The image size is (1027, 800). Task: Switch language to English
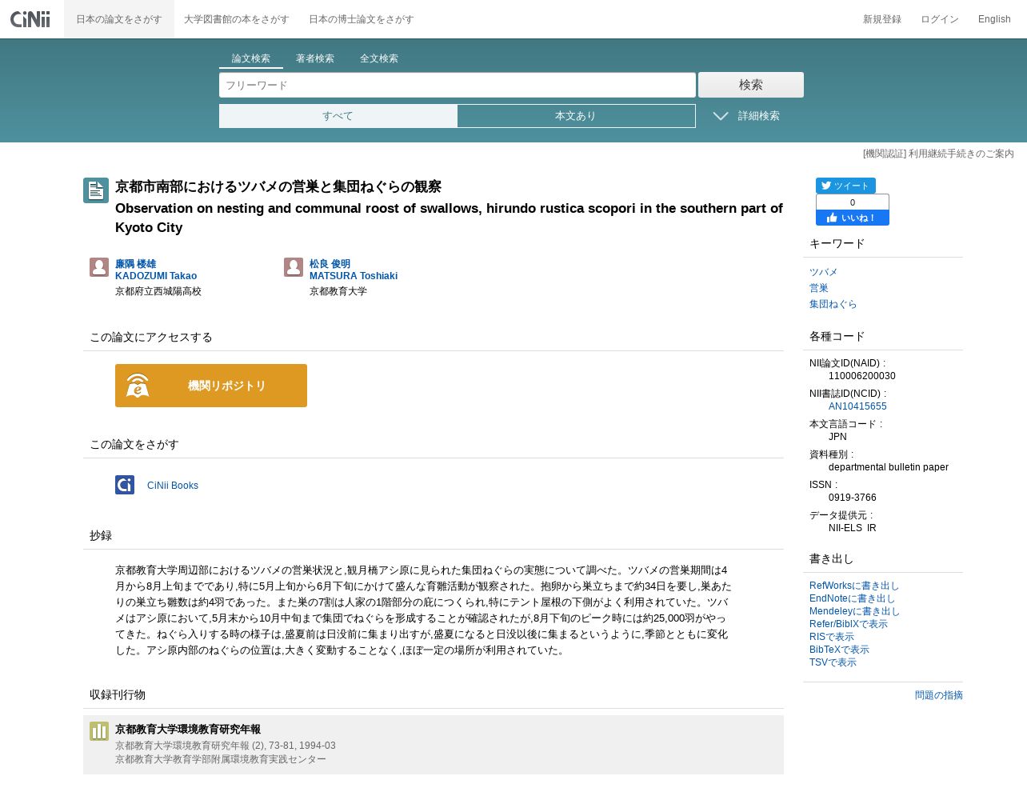pos(994,19)
